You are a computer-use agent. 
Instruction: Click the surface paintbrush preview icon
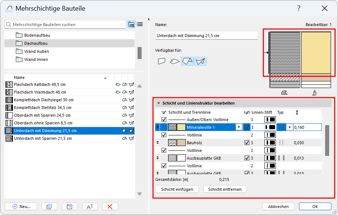click(x=314, y=93)
